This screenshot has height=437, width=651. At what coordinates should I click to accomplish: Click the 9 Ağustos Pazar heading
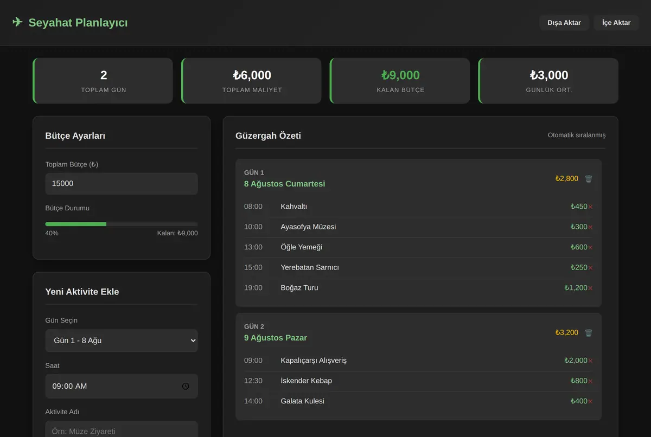(276, 338)
